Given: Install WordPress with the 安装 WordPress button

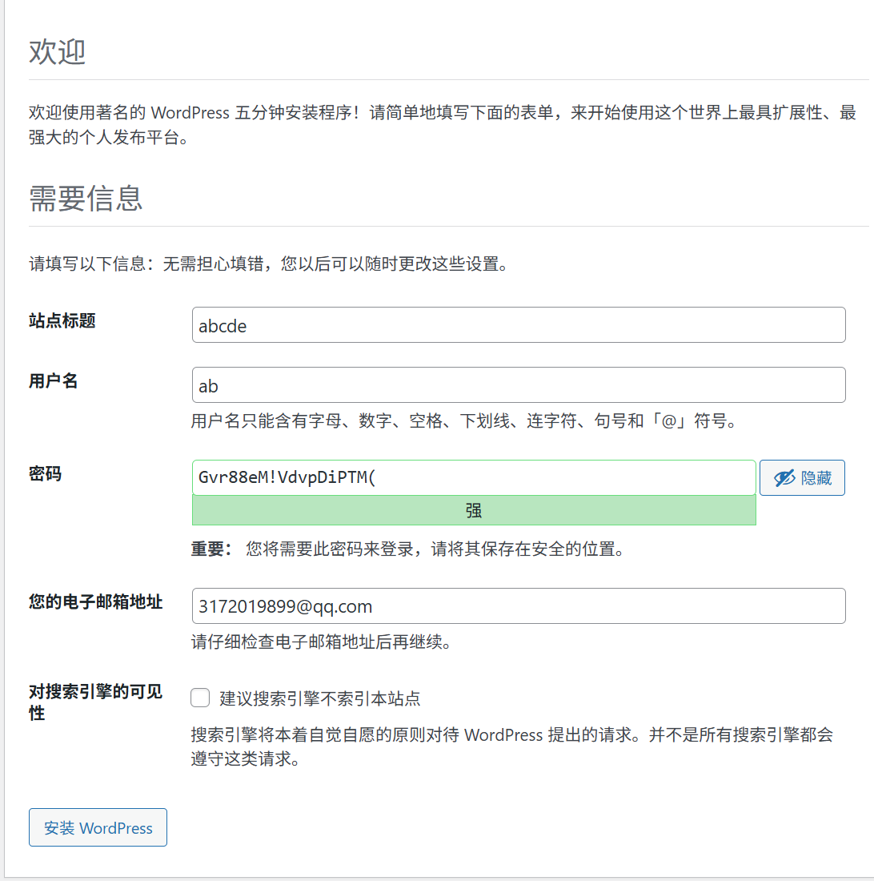Looking at the screenshot, I should pos(98,827).
